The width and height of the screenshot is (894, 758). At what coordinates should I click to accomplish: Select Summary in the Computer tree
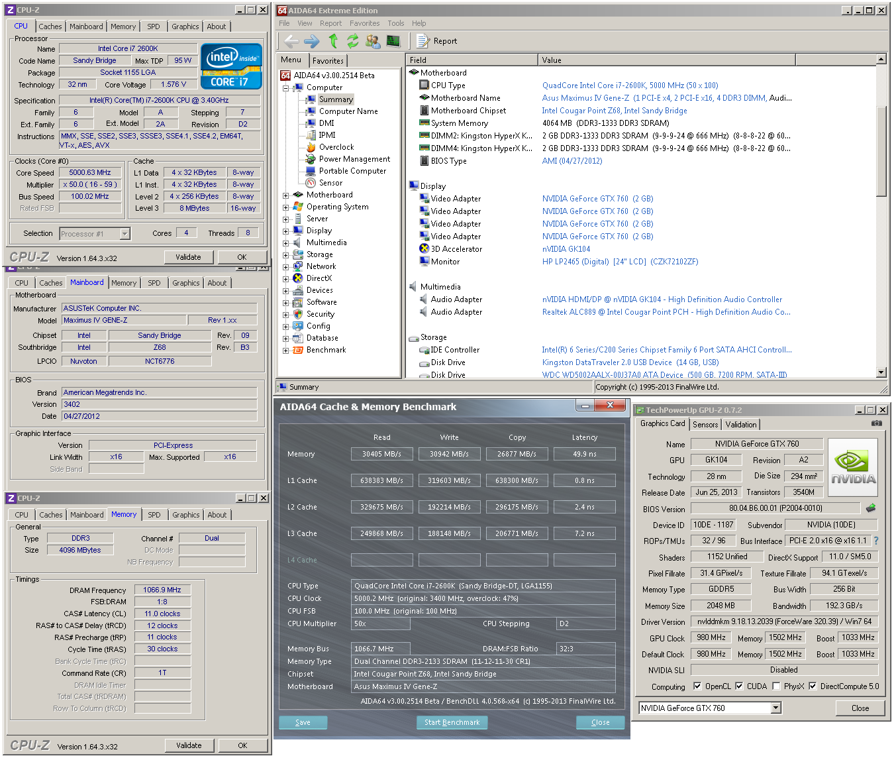pyautogui.click(x=336, y=99)
